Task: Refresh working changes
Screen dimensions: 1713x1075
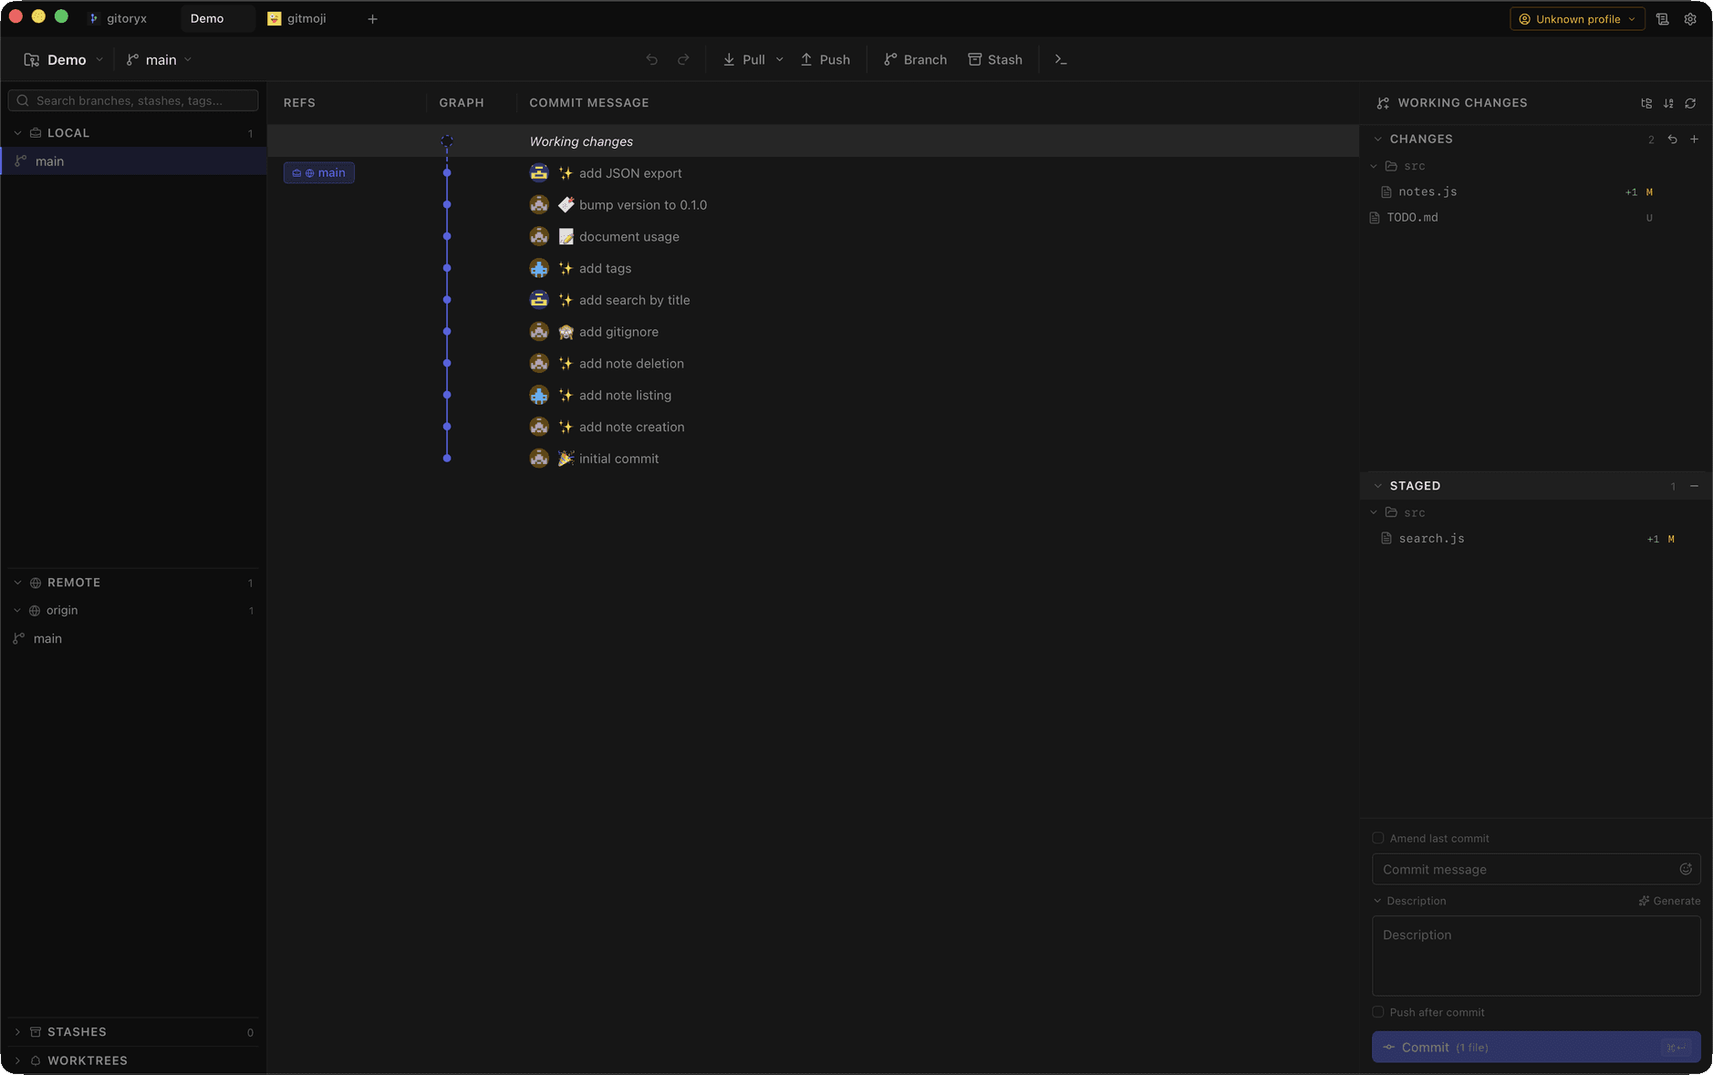Action: pos(1690,103)
